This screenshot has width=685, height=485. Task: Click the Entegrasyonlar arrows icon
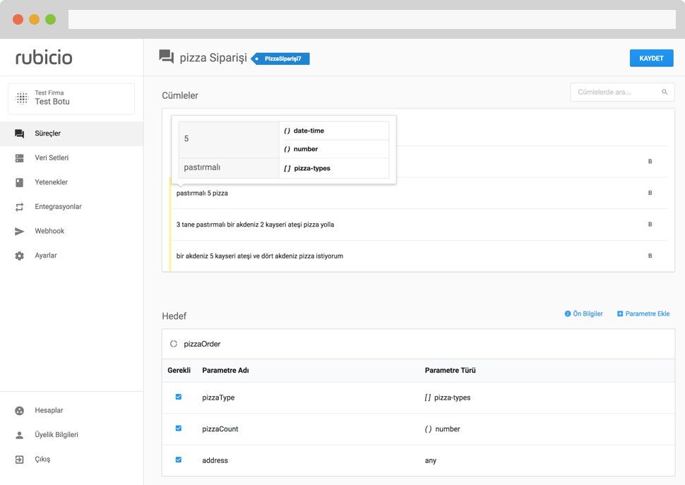click(19, 207)
